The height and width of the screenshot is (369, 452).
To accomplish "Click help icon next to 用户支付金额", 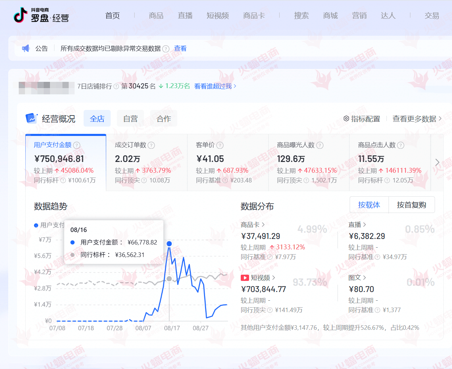I will [x=77, y=145].
